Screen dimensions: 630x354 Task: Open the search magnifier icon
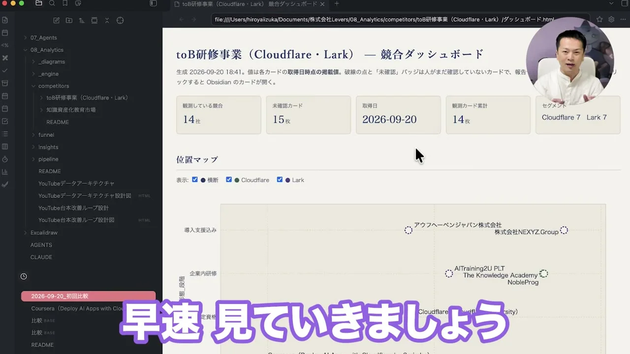pos(52,3)
